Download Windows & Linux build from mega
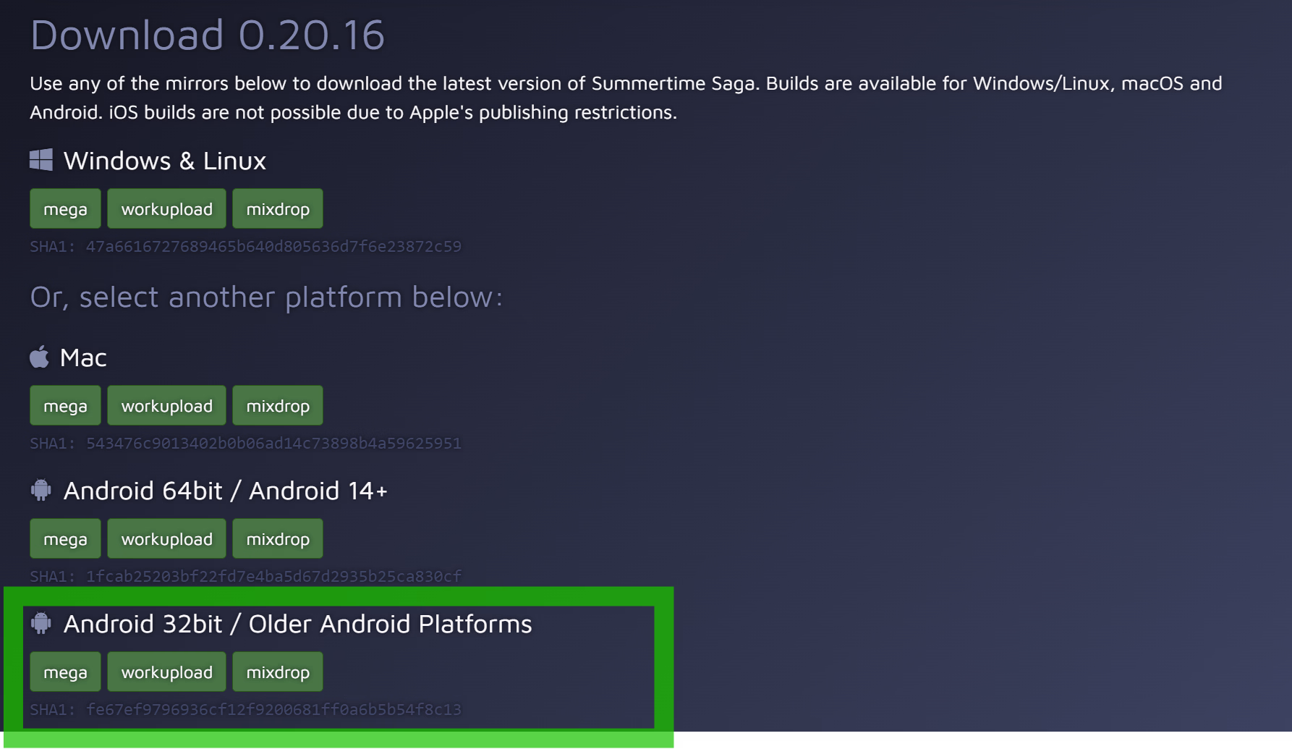1292x749 pixels. 65,208
